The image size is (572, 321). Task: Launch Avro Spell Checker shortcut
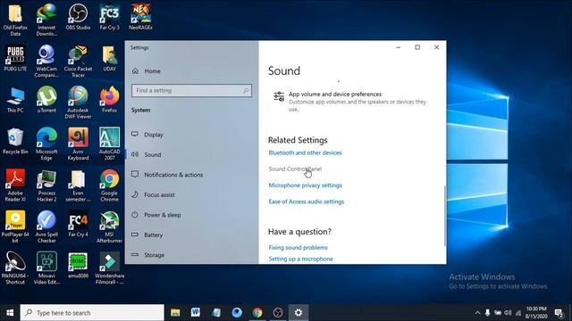(x=46, y=226)
